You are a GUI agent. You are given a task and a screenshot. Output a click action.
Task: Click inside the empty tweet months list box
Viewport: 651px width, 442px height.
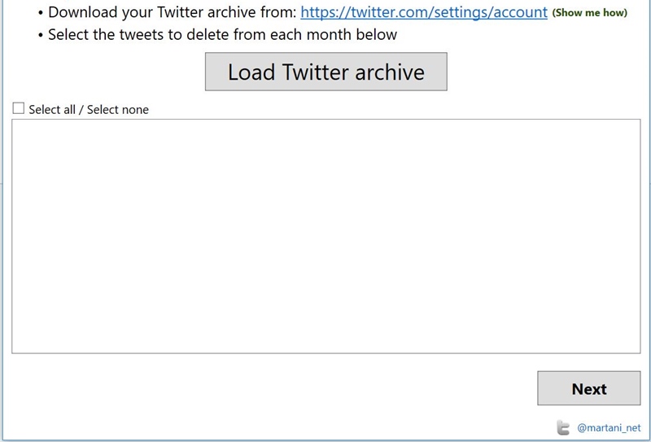click(x=325, y=236)
